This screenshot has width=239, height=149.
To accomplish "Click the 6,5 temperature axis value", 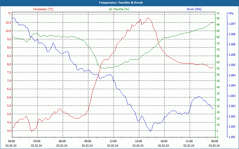I will [x=9, y=89].
